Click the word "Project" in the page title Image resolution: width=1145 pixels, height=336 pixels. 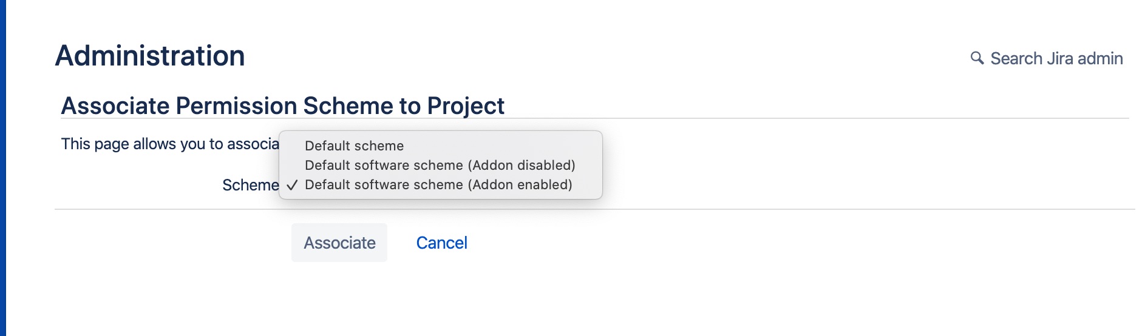[x=466, y=106]
